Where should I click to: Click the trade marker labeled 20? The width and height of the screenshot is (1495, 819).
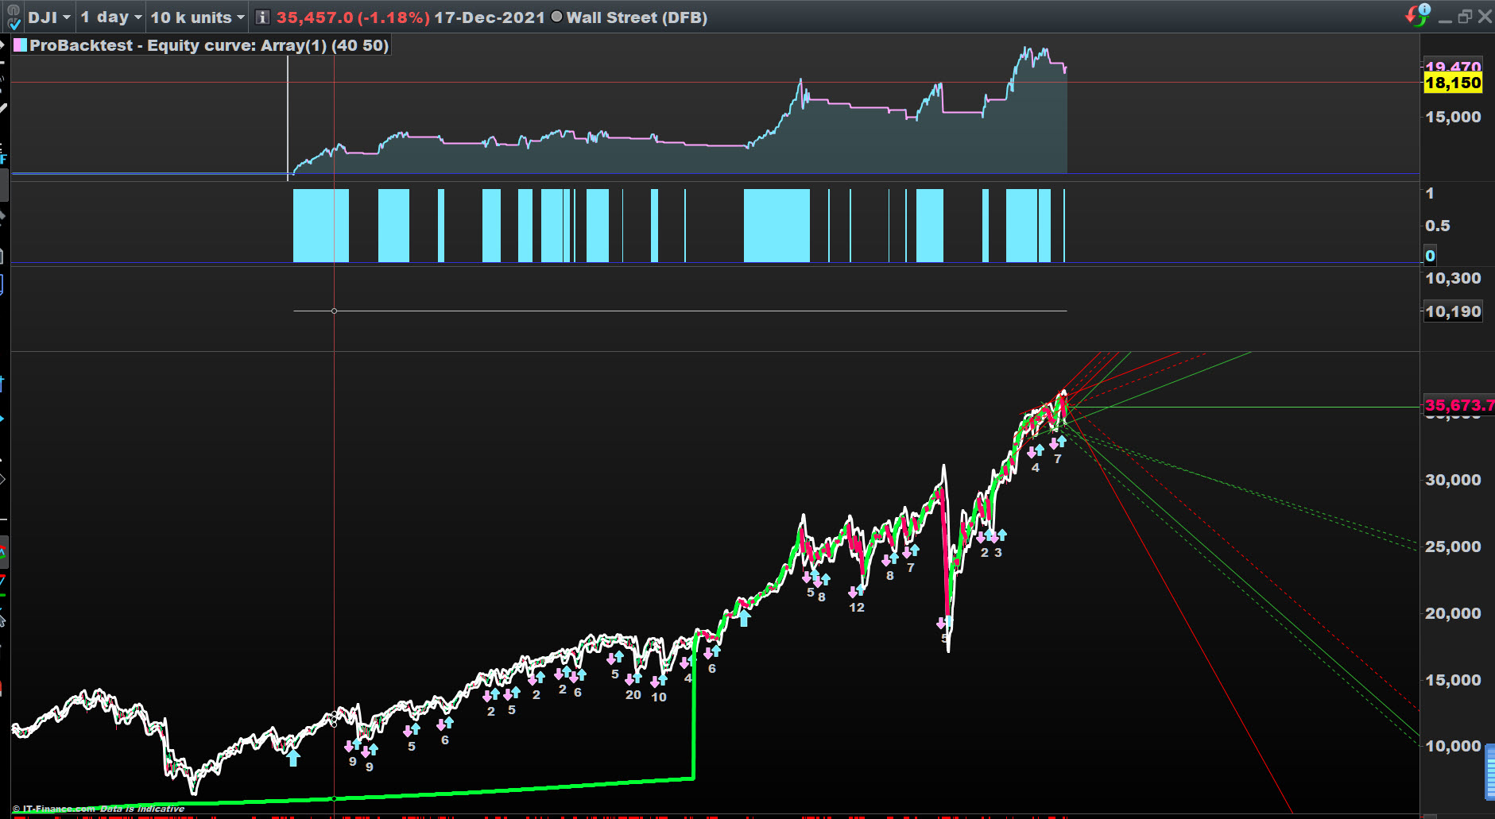(633, 695)
